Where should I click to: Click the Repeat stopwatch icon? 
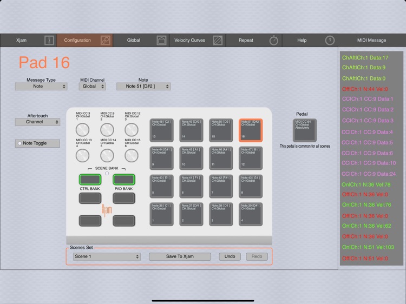(x=274, y=41)
